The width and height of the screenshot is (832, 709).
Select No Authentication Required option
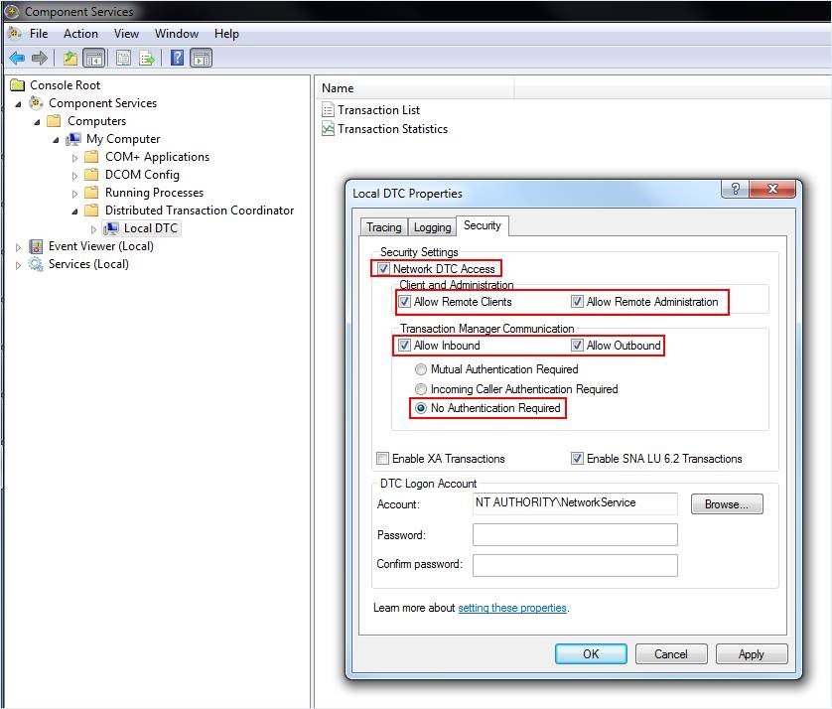tap(421, 408)
